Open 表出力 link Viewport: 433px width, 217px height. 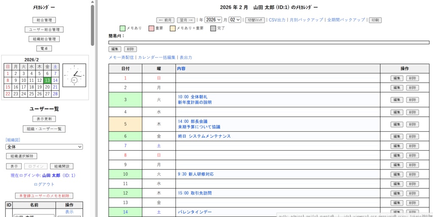(x=186, y=58)
